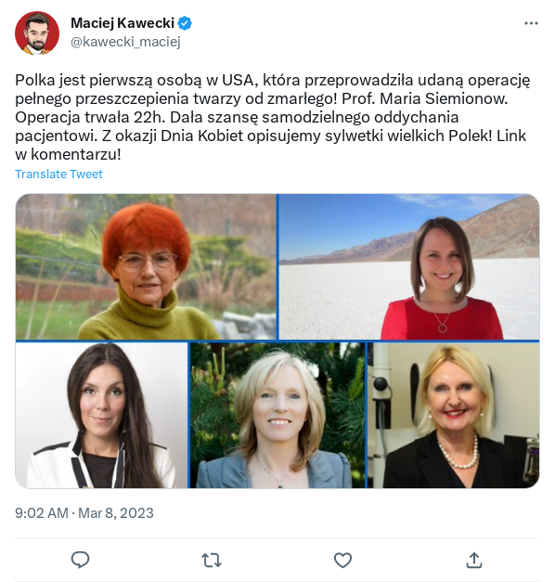Click the green turtleneck sweater in the first photo
This screenshot has height=582, width=555.
click(x=148, y=317)
